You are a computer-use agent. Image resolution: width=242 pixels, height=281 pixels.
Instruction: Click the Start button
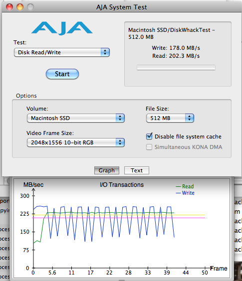point(62,74)
